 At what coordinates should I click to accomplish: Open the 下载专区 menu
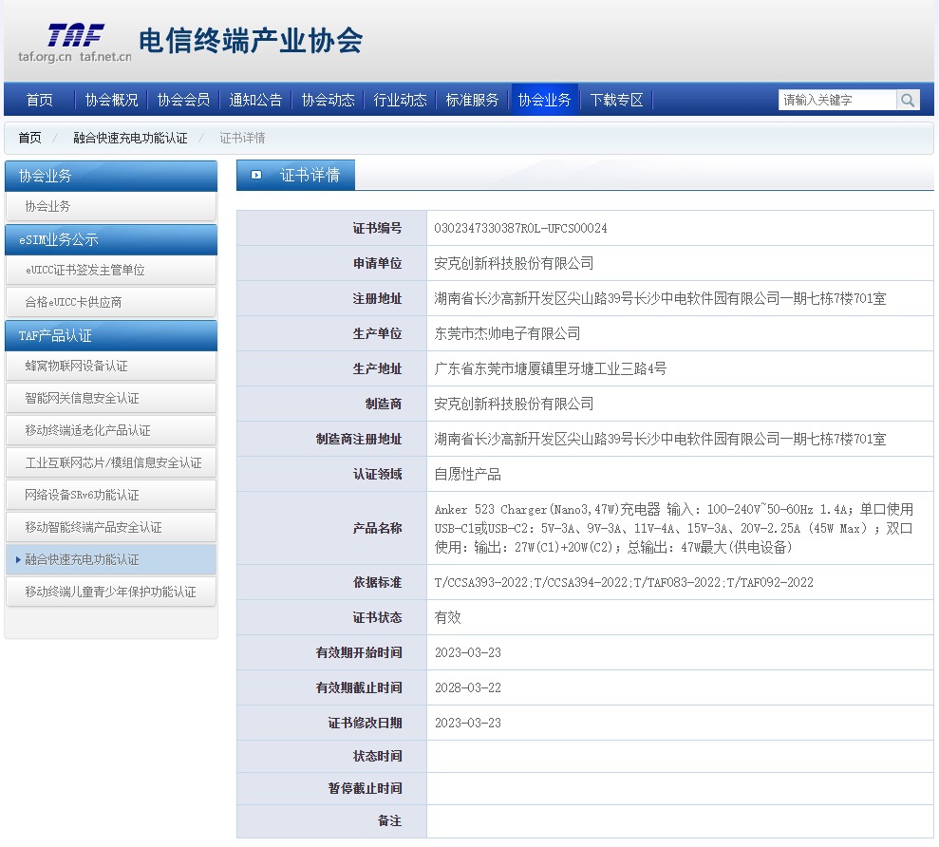(617, 100)
